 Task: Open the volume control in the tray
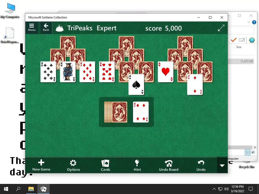226,189
